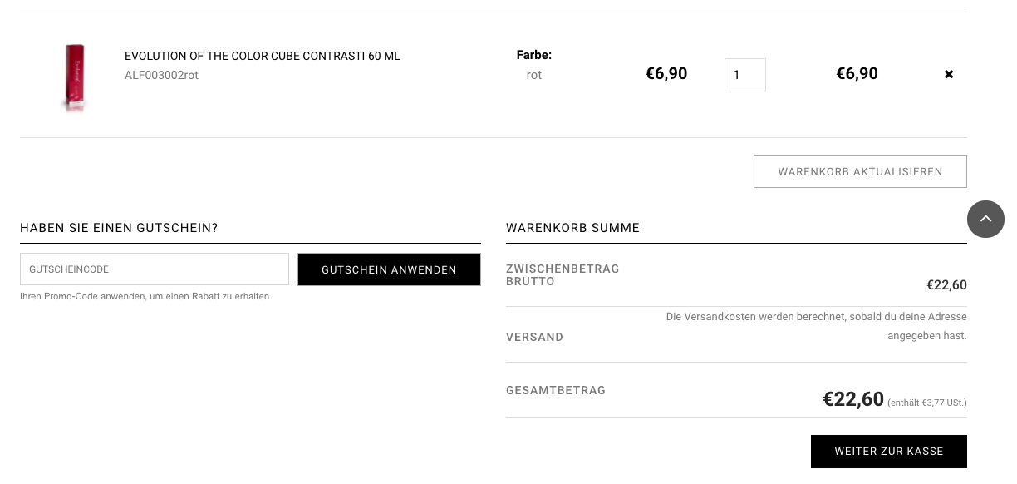Click the 'Haben Sie einen Gutschein?' heading

119,228
